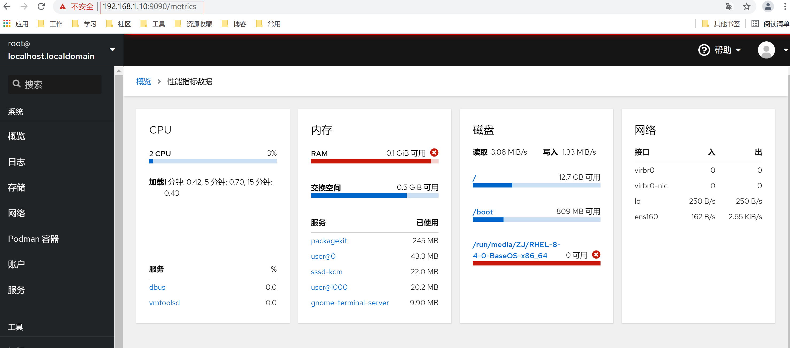Click the RAM red error icon
The height and width of the screenshot is (348, 790).
pyautogui.click(x=434, y=153)
